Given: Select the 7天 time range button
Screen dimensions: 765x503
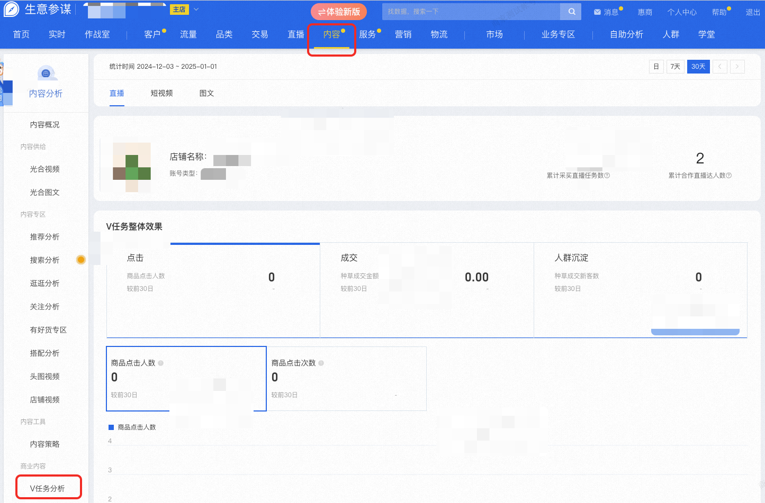Looking at the screenshot, I should (x=676, y=67).
